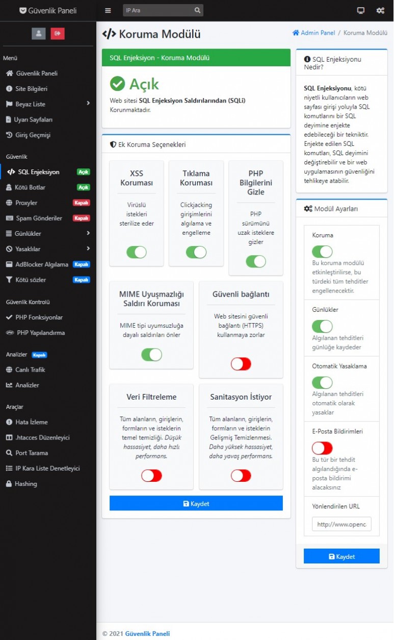The width and height of the screenshot is (394, 640).
Task: Open SQL Enjeksiyon menu item
Action: (x=48, y=172)
